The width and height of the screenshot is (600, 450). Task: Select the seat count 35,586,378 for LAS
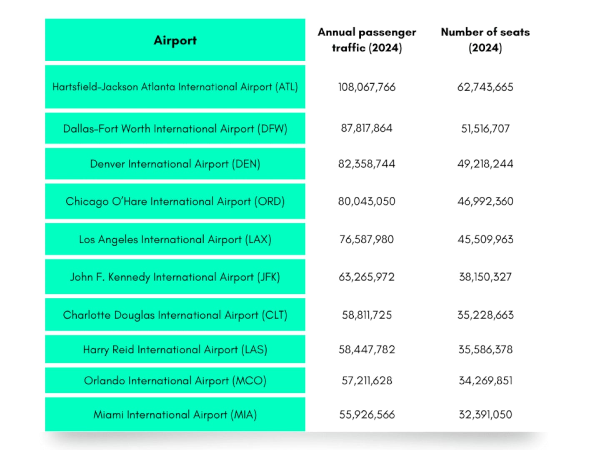tap(485, 349)
